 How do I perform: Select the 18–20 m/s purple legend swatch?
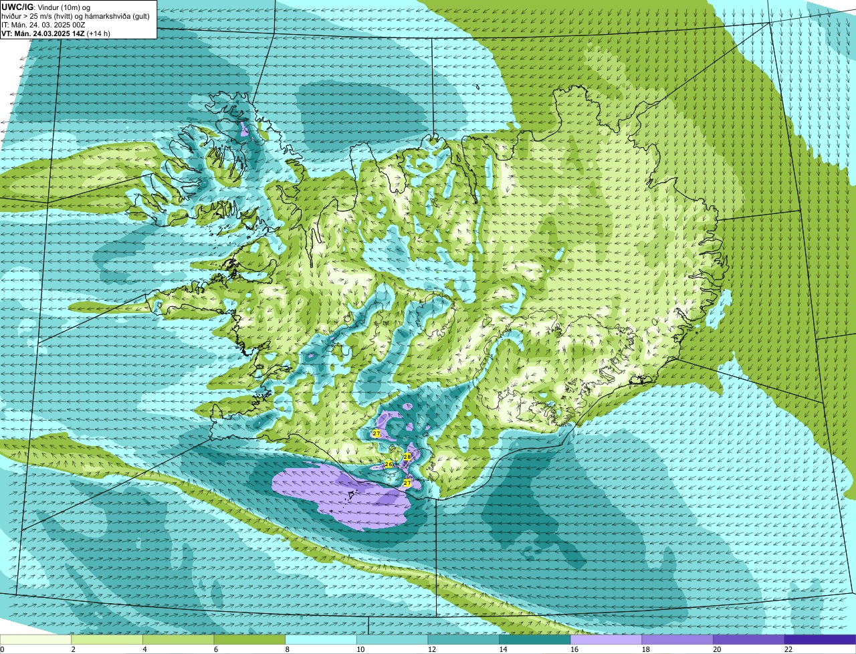tap(677, 640)
